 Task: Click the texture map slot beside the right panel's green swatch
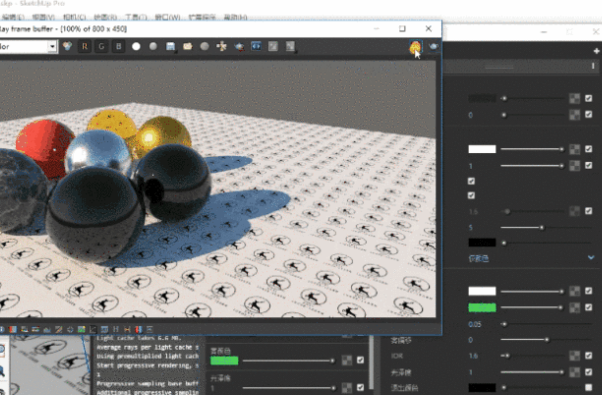574,308
